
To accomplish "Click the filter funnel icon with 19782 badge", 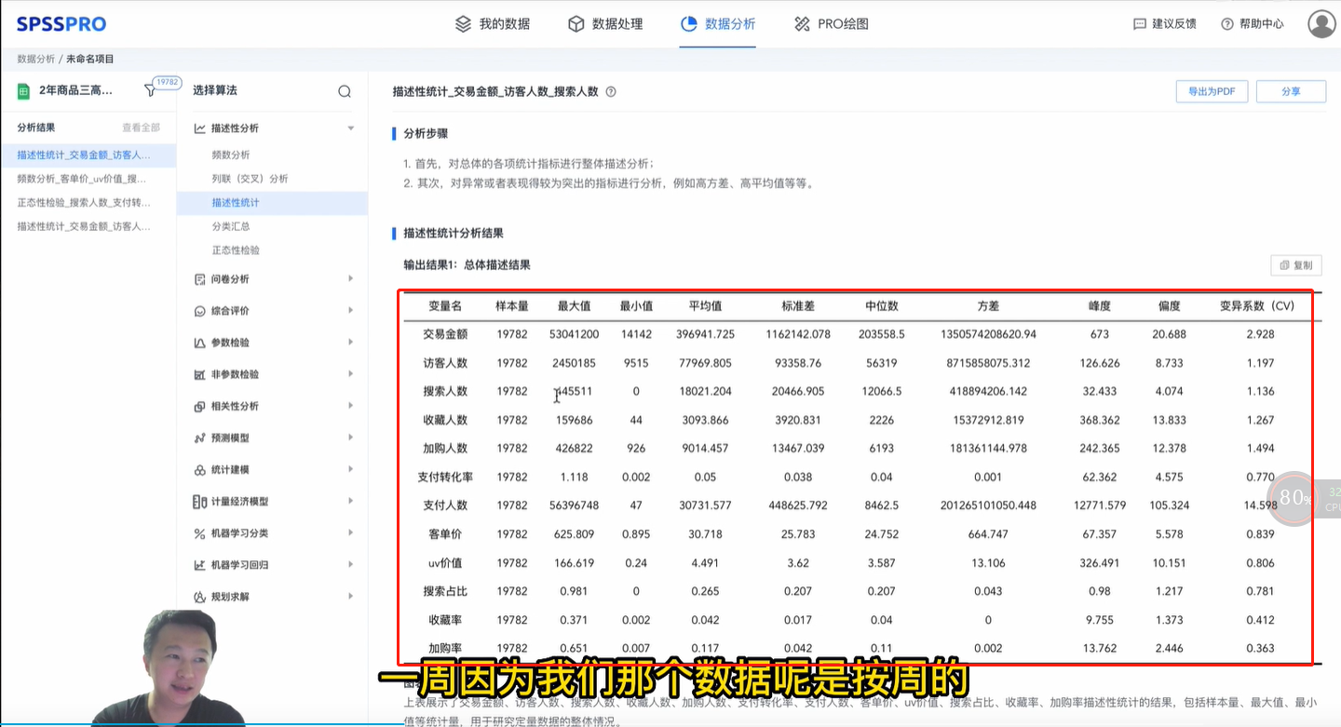I will point(151,90).
